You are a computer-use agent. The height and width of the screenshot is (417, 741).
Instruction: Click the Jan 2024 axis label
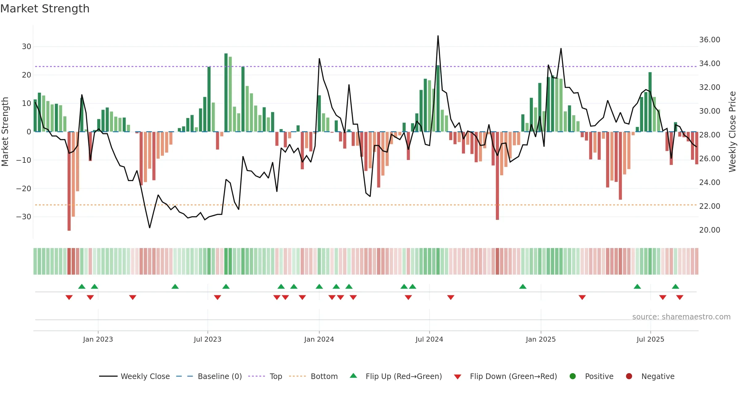click(x=319, y=339)
